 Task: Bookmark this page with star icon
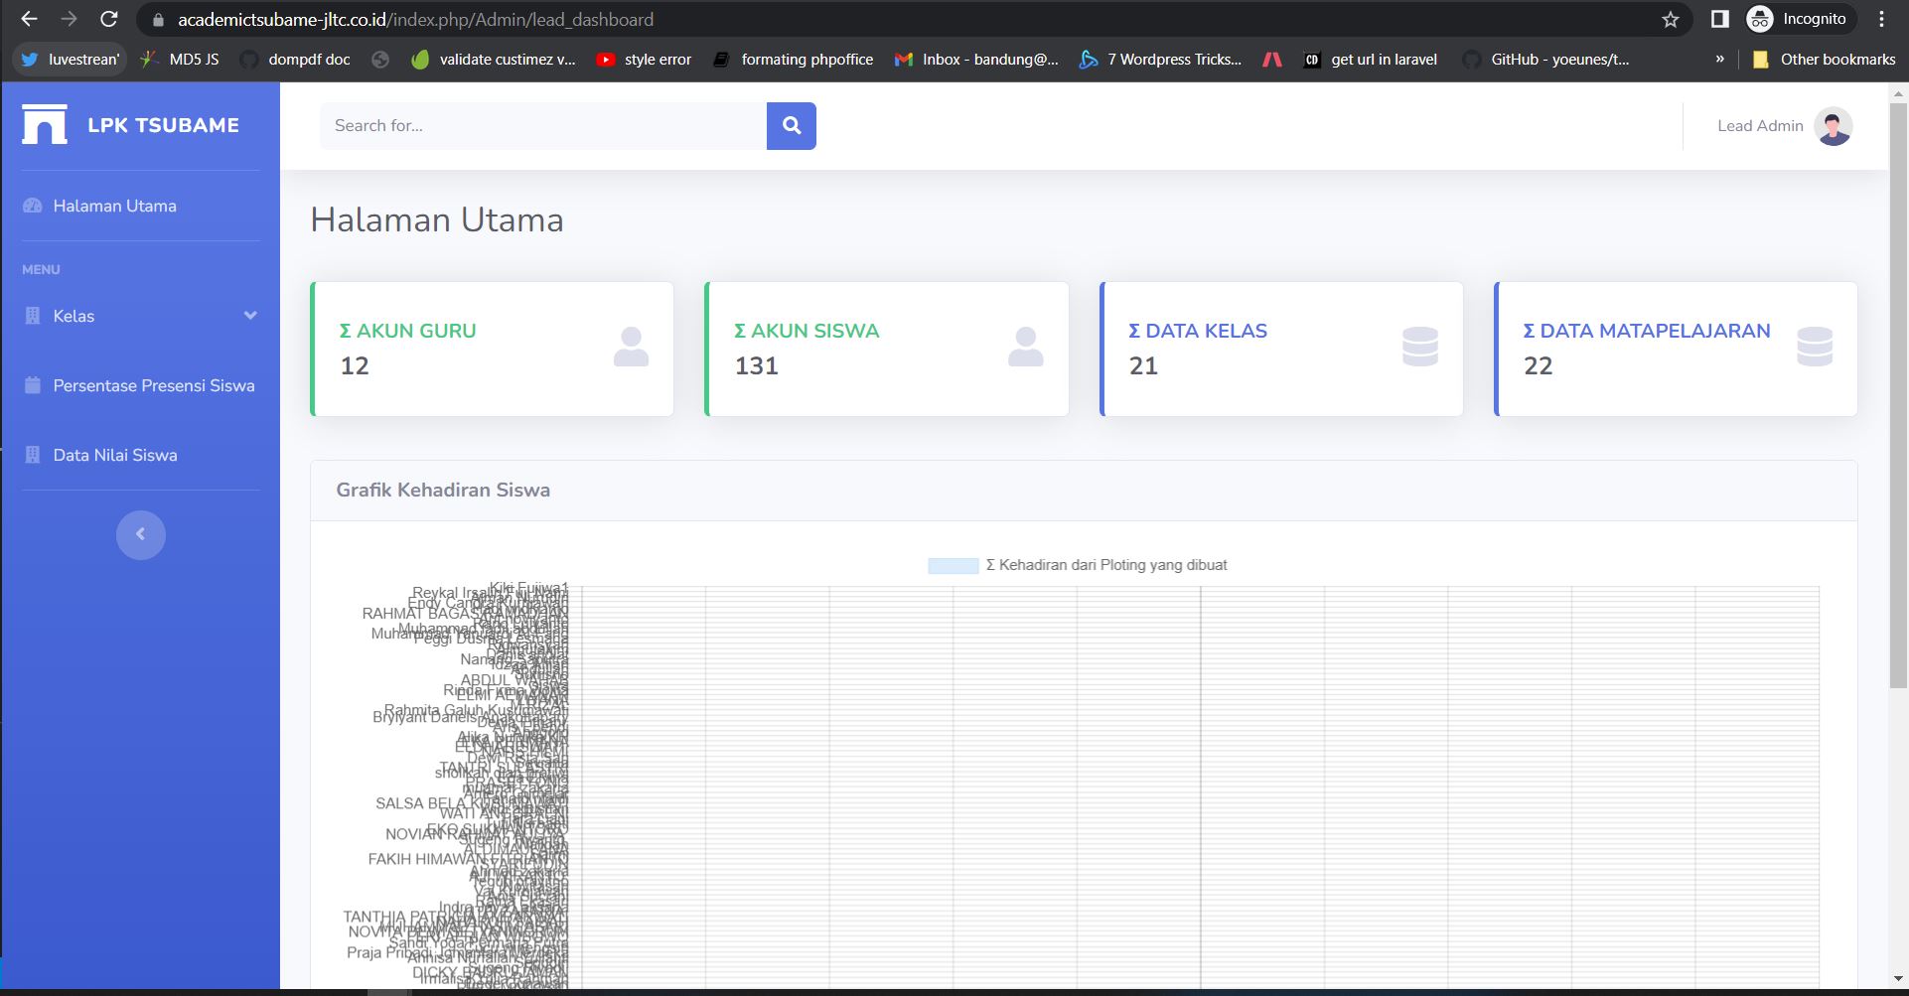coord(1671,20)
